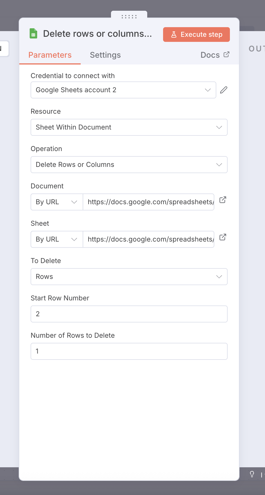The image size is (265, 495).
Task: Switch to the Parameters tab
Action: point(50,55)
